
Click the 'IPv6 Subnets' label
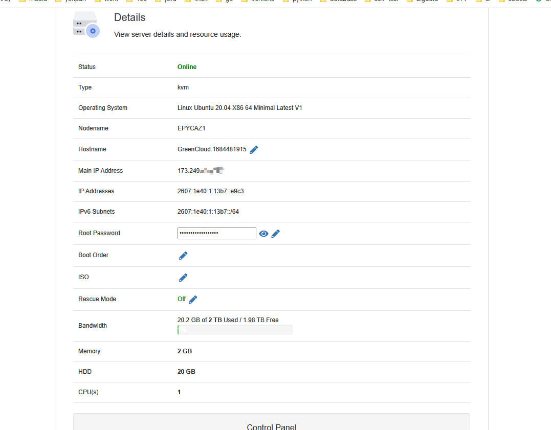coord(97,212)
